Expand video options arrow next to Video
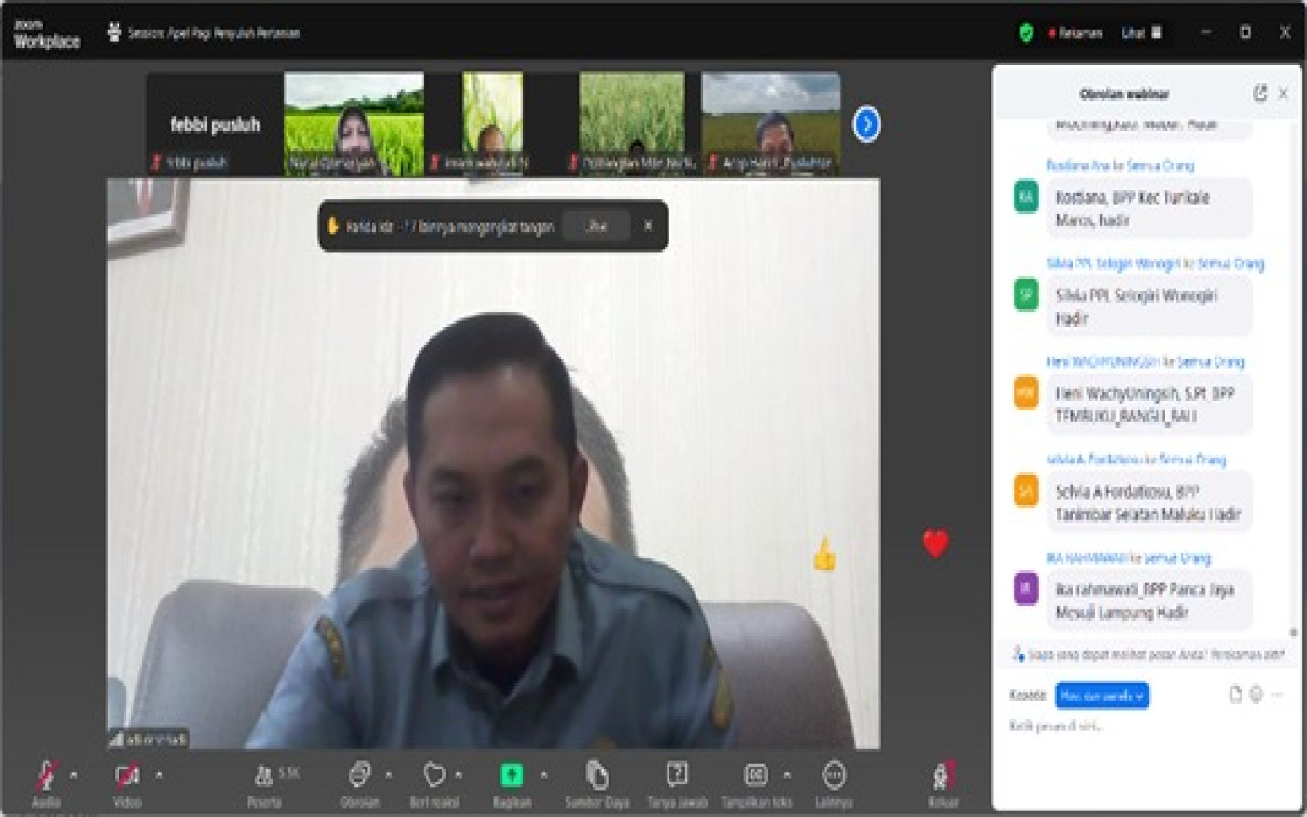This screenshot has height=817, width=1307. click(x=159, y=775)
